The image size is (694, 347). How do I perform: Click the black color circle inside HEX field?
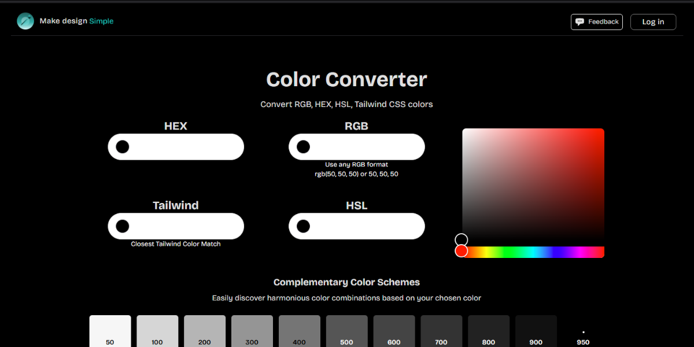point(122,146)
